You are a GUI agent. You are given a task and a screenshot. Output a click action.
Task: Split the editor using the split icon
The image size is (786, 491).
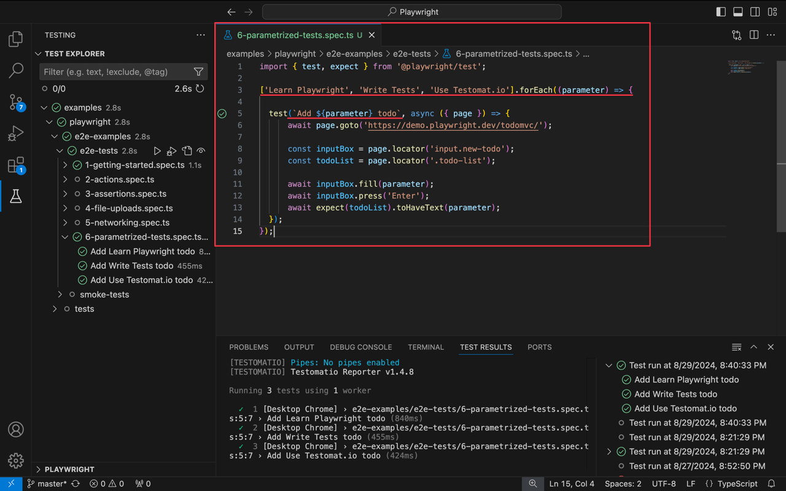(753, 35)
